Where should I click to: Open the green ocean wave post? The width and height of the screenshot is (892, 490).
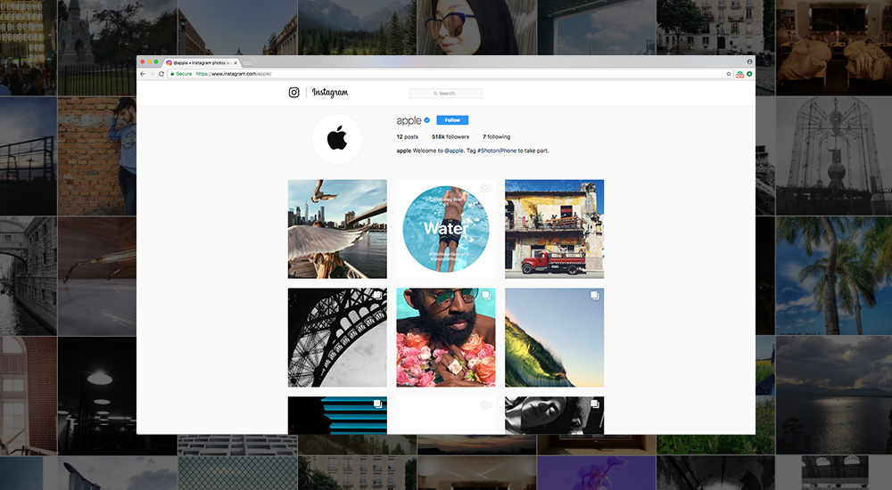coord(554,338)
